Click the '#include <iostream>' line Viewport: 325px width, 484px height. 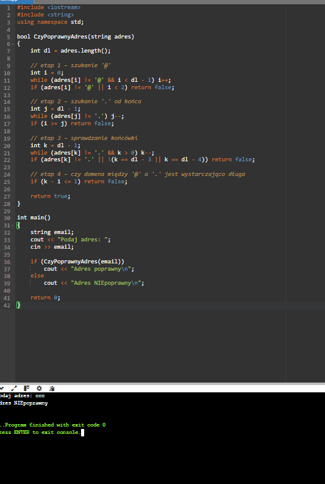[x=49, y=7]
